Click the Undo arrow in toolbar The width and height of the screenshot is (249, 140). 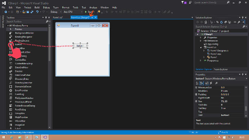37,12
